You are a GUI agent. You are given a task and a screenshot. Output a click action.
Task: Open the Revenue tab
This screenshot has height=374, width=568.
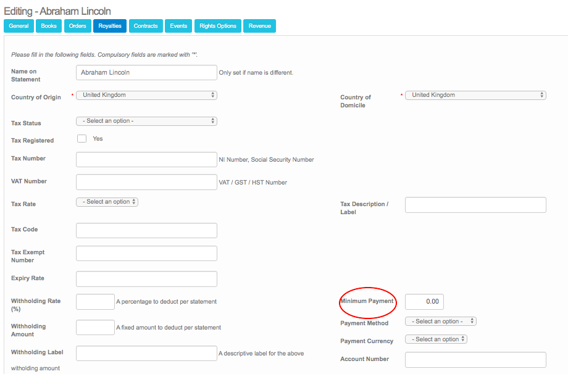(259, 26)
